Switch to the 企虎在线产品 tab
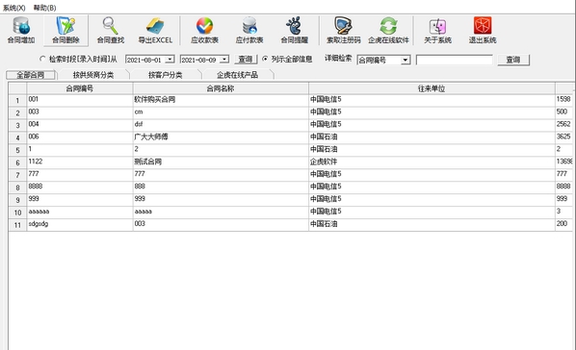This screenshot has height=350, width=576. tap(237, 75)
